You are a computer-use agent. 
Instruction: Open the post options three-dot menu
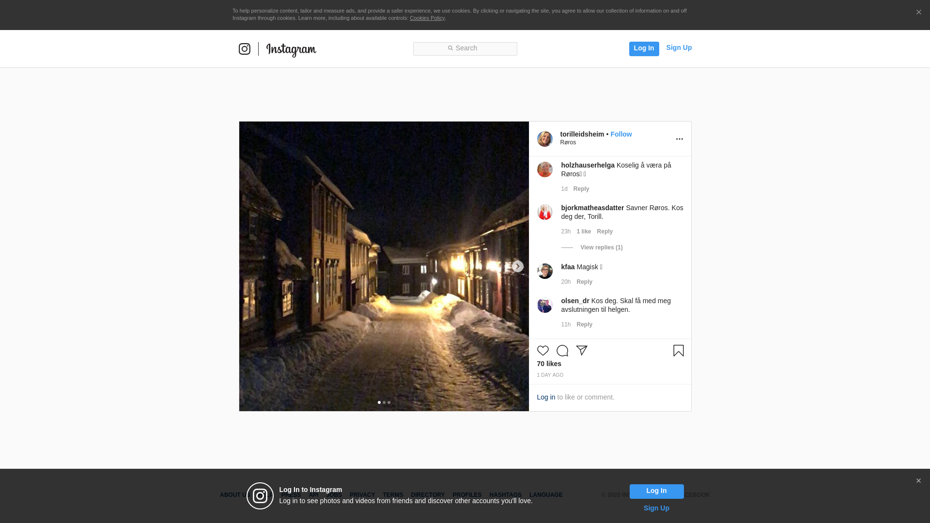[680, 139]
